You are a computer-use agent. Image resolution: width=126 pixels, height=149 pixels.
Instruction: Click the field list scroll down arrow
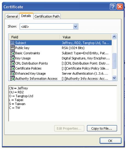pos(114,78)
